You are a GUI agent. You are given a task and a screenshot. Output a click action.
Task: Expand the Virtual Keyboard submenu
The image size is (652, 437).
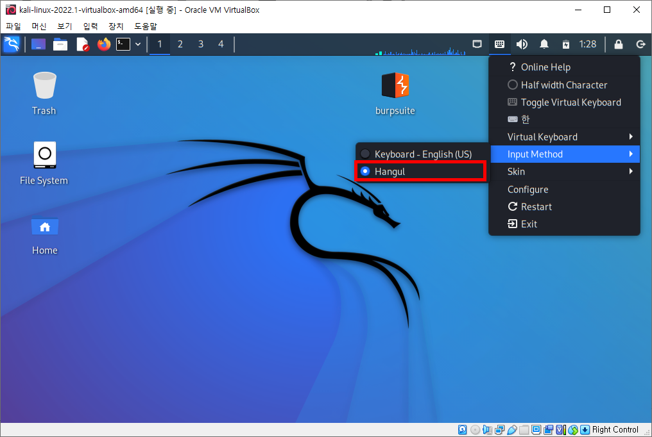(x=565, y=137)
